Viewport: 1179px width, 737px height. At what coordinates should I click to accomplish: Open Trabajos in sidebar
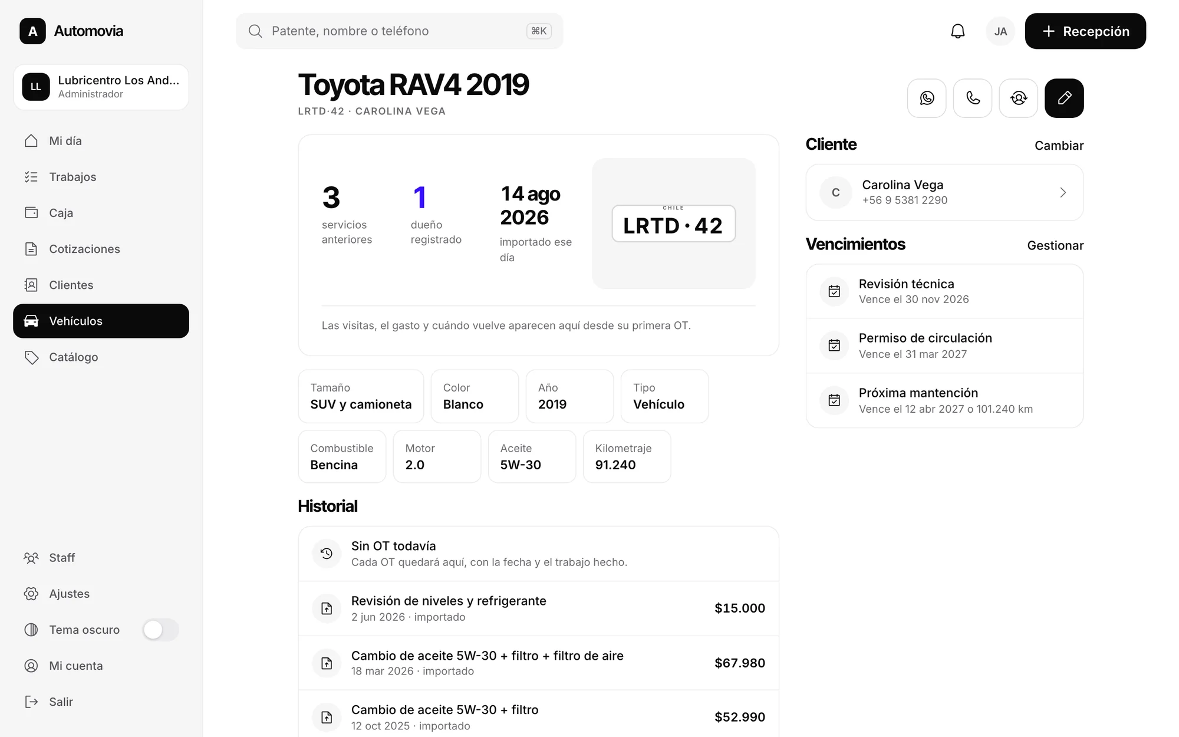[101, 177]
